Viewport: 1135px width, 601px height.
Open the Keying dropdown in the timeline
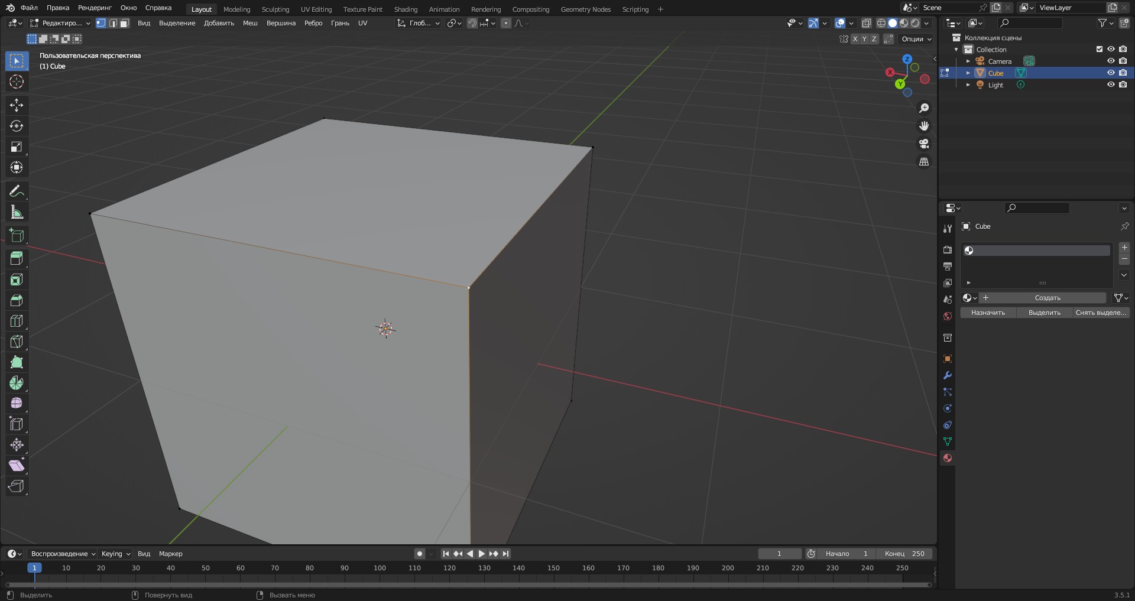115,554
